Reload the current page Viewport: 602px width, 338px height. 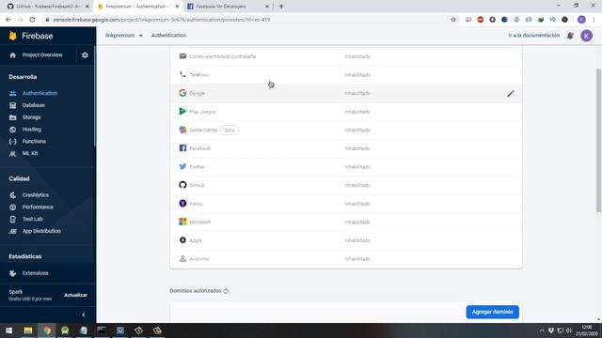[x=32, y=20]
